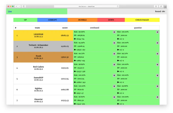The image size is (173, 113).
Task: Click the green UP legend swatch
Action: click(25, 20)
